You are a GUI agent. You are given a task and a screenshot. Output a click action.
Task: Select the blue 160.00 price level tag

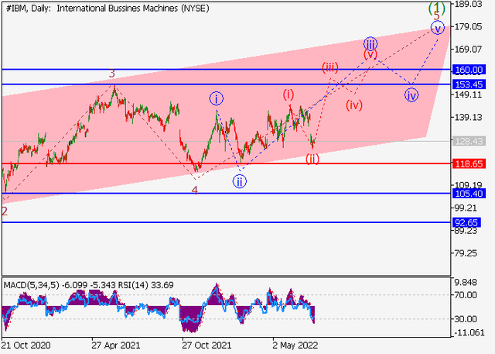(x=469, y=70)
